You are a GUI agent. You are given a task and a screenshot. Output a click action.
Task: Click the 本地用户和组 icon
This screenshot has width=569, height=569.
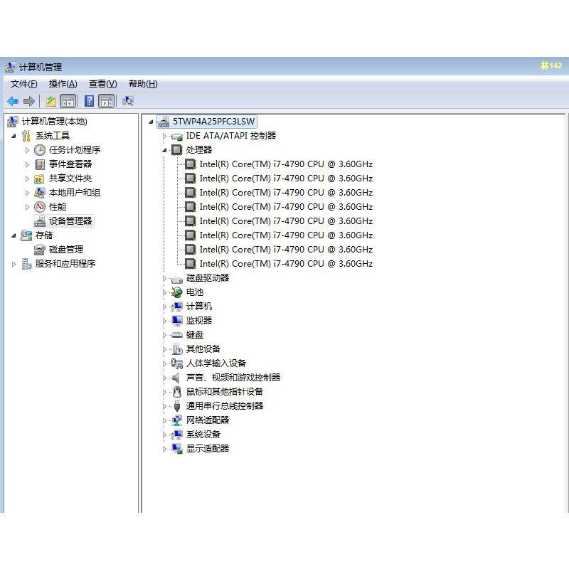tap(40, 193)
